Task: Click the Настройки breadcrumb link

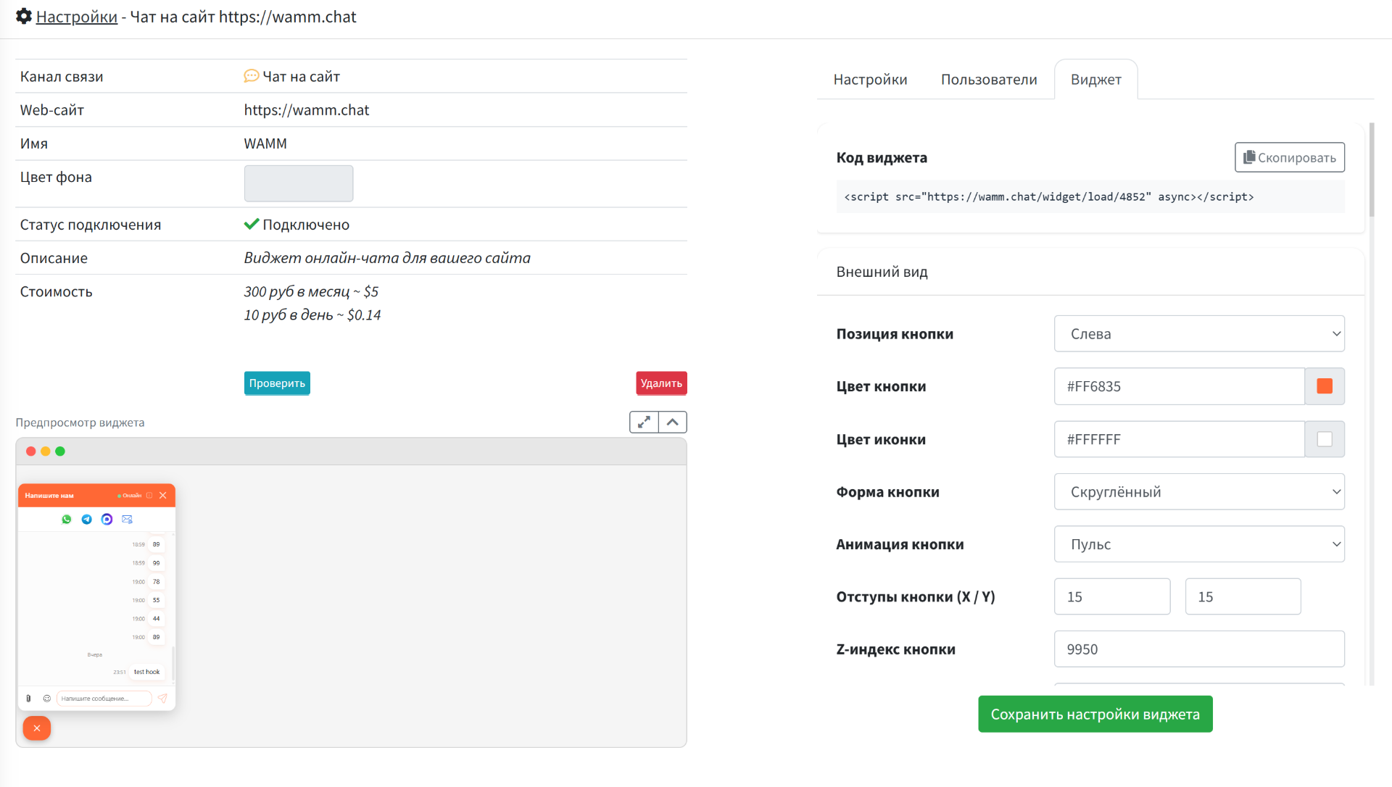Action: pyautogui.click(x=77, y=17)
